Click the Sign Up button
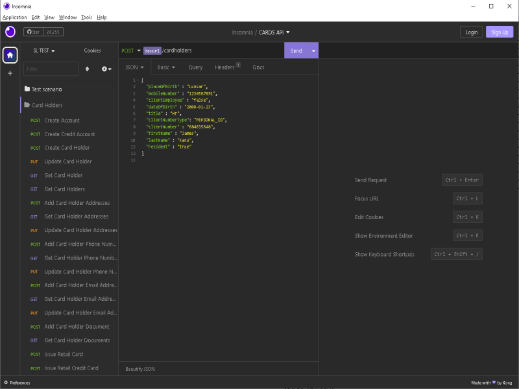Screen dimensions: 519x389 pos(500,32)
